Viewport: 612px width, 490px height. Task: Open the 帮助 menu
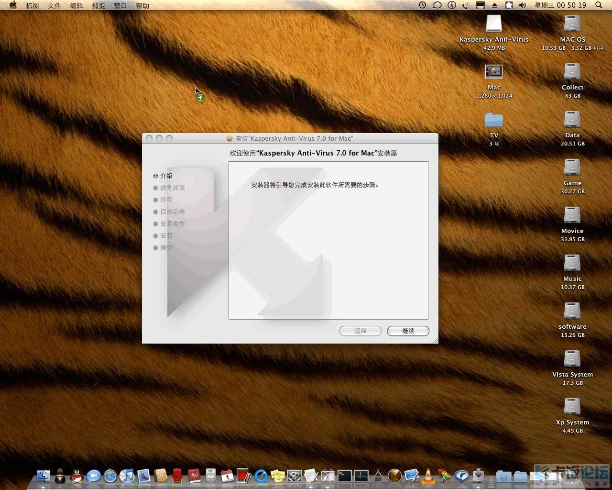click(x=142, y=5)
